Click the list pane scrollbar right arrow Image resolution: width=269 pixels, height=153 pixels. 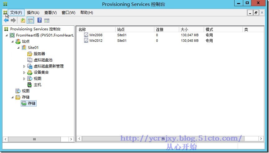[261, 138]
